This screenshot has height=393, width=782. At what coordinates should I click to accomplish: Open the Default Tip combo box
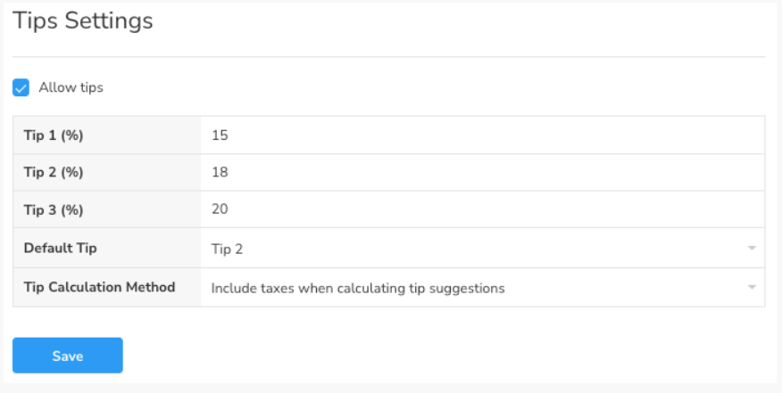[482, 249]
